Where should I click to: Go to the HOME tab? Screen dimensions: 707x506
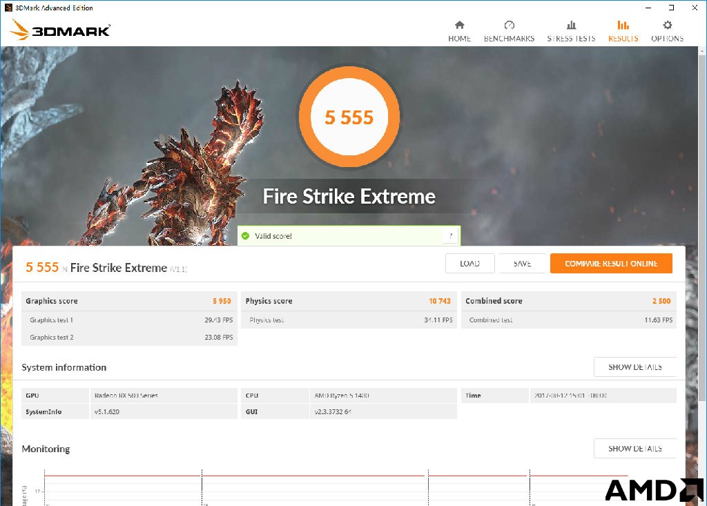pos(459,31)
